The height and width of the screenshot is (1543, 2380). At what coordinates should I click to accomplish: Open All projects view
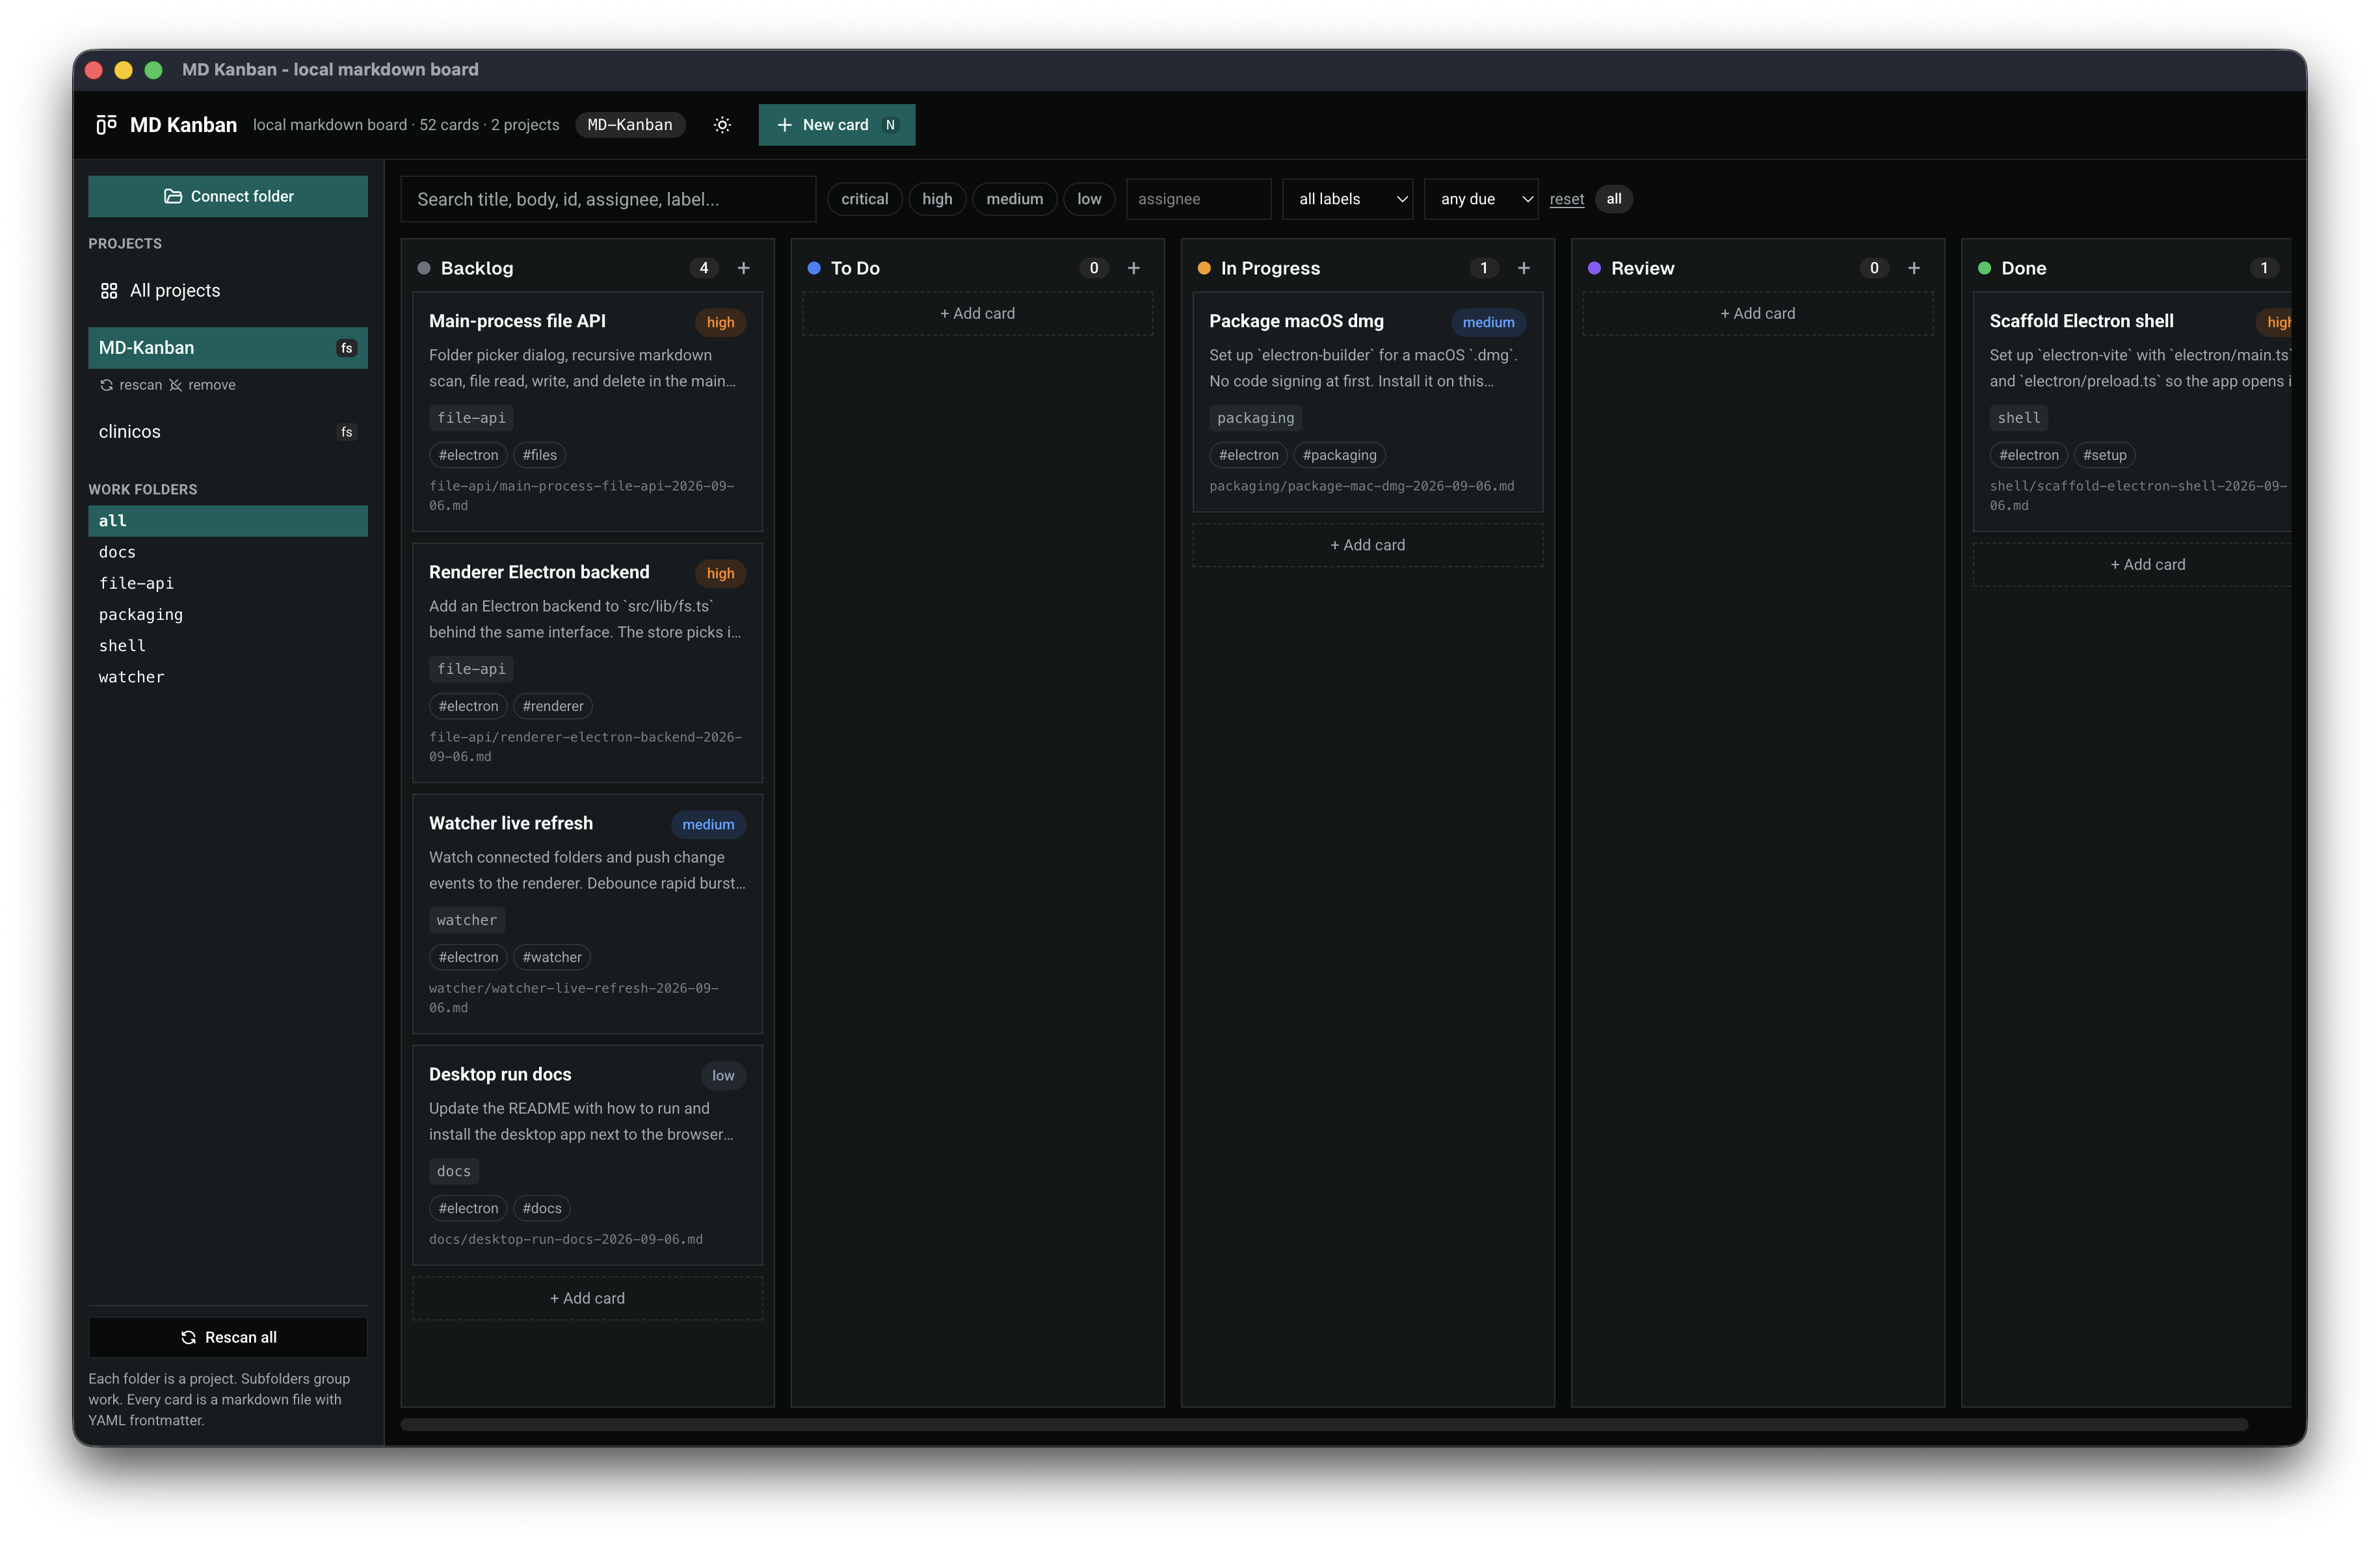click(228, 291)
